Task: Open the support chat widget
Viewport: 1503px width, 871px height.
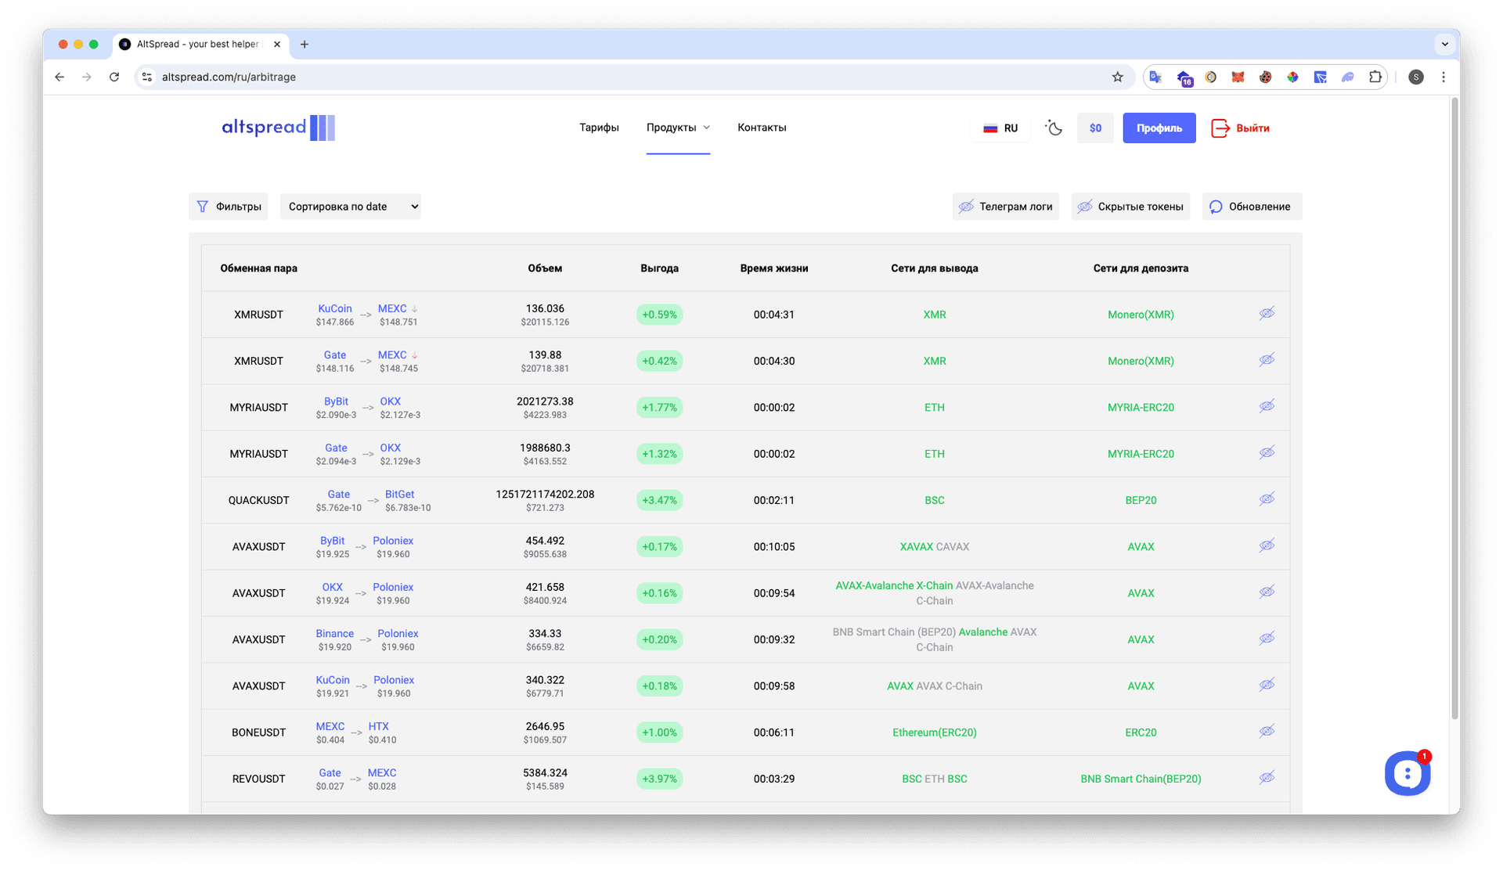Action: pos(1407,774)
